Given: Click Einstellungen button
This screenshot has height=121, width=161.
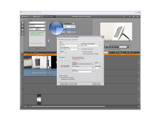Looking at the screenshot, I should [42, 48].
